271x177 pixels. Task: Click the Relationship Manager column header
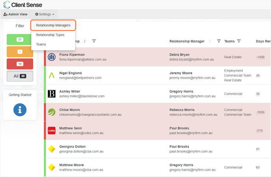pos(187,41)
